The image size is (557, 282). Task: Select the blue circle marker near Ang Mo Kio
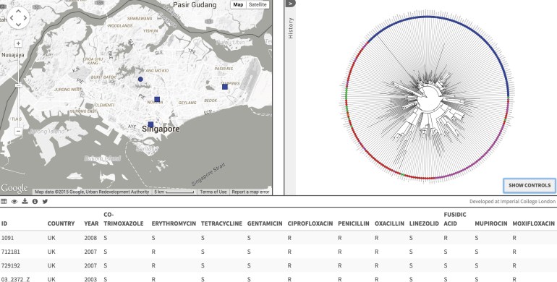pos(140,80)
